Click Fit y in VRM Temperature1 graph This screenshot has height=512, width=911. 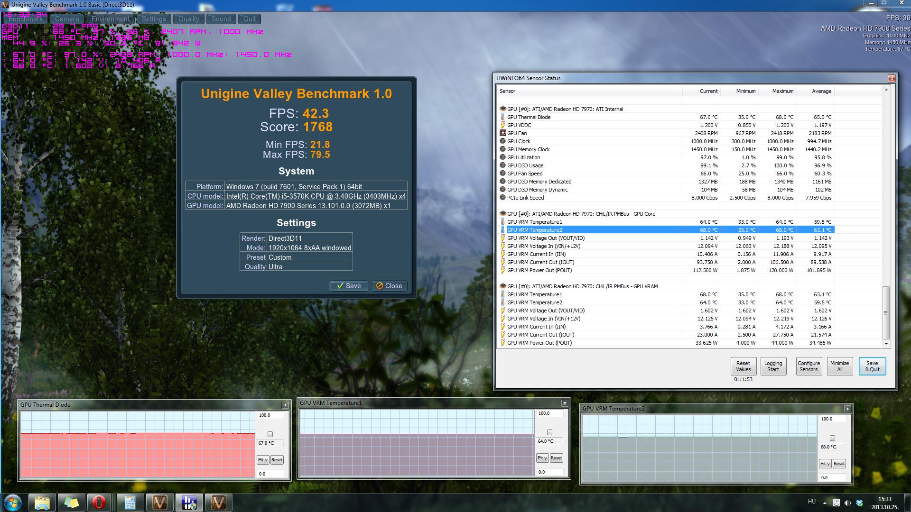[542, 458]
